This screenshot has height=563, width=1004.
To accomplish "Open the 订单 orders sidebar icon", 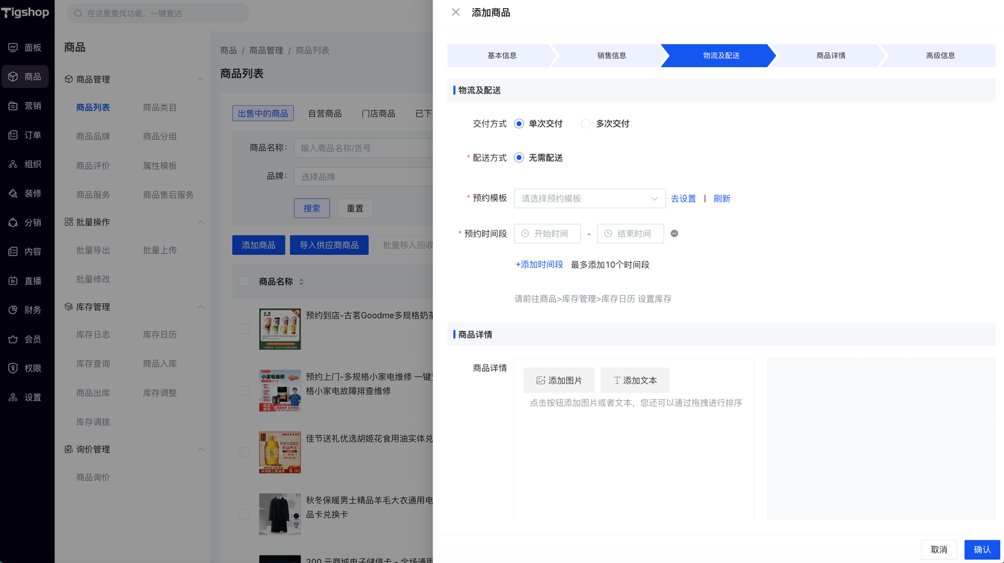I will click(x=13, y=135).
